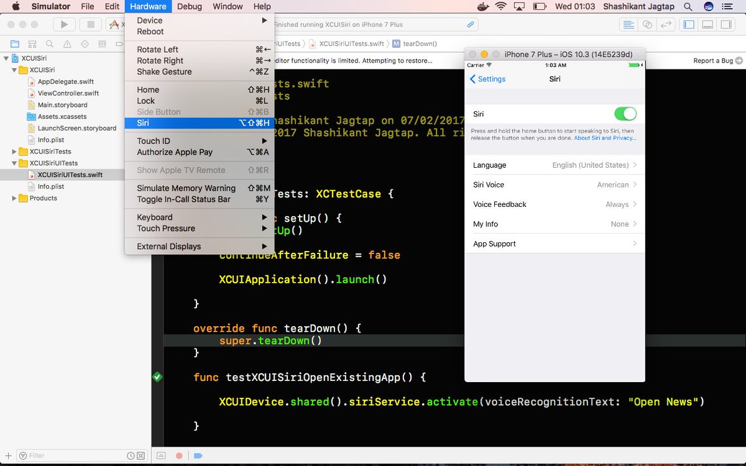Image resolution: width=746 pixels, height=466 pixels.
Task: Run the Xcode scheme with Play button
Action: (63, 25)
